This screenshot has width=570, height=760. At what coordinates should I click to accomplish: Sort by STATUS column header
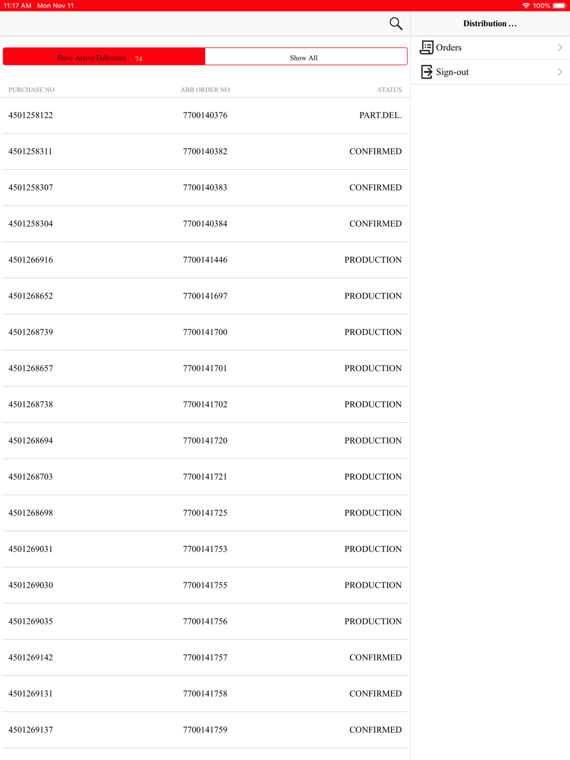point(390,89)
